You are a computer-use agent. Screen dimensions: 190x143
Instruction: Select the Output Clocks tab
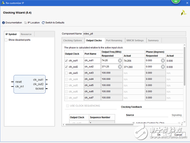pos(94,40)
